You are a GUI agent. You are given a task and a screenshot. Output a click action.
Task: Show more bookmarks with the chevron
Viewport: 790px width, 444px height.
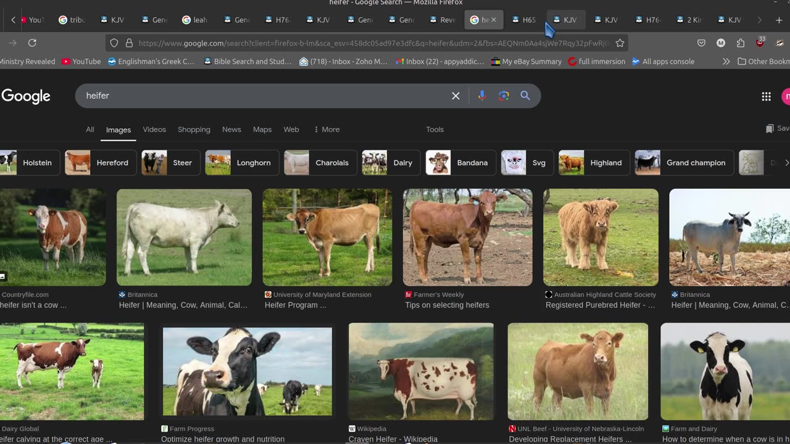tap(726, 62)
